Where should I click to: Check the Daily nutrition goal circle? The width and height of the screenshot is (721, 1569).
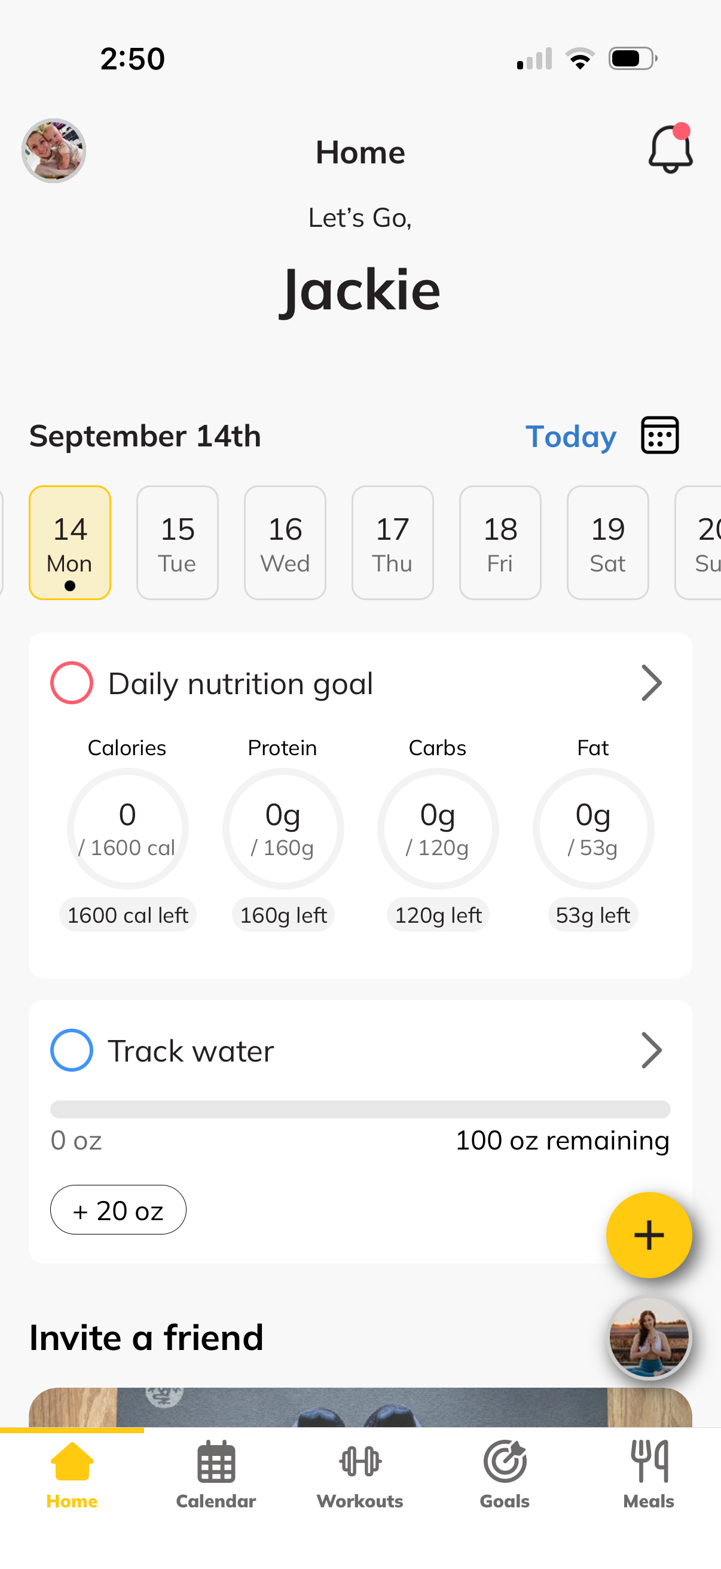pyautogui.click(x=71, y=683)
